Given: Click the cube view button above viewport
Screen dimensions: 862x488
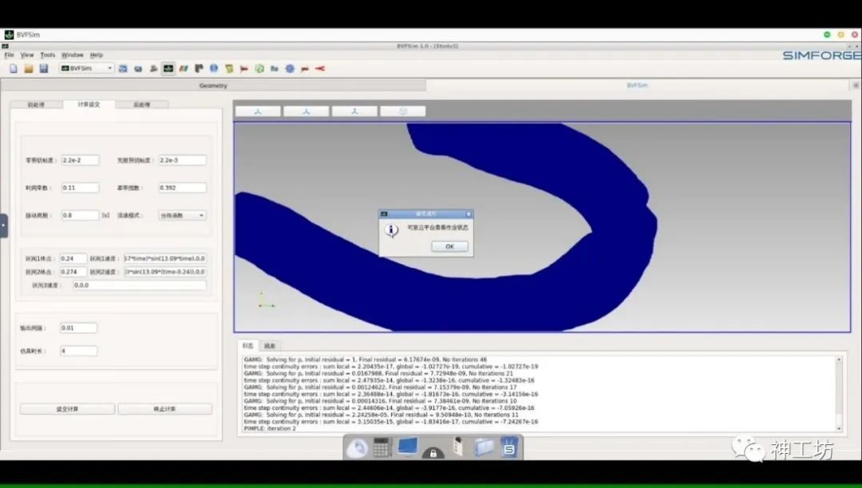Looking at the screenshot, I should 402,112.
